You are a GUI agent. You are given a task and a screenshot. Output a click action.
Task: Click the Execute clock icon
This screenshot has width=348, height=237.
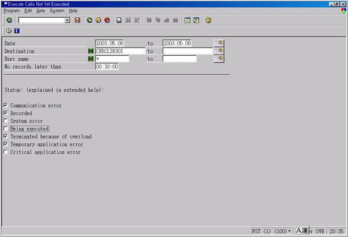coord(9,31)
